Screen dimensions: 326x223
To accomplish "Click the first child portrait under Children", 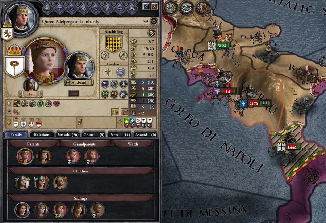I will 22,183.
